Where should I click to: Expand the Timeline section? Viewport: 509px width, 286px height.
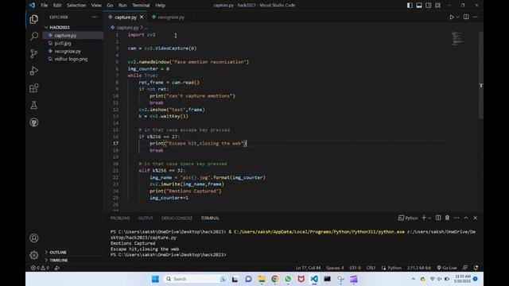click(58, 260)
